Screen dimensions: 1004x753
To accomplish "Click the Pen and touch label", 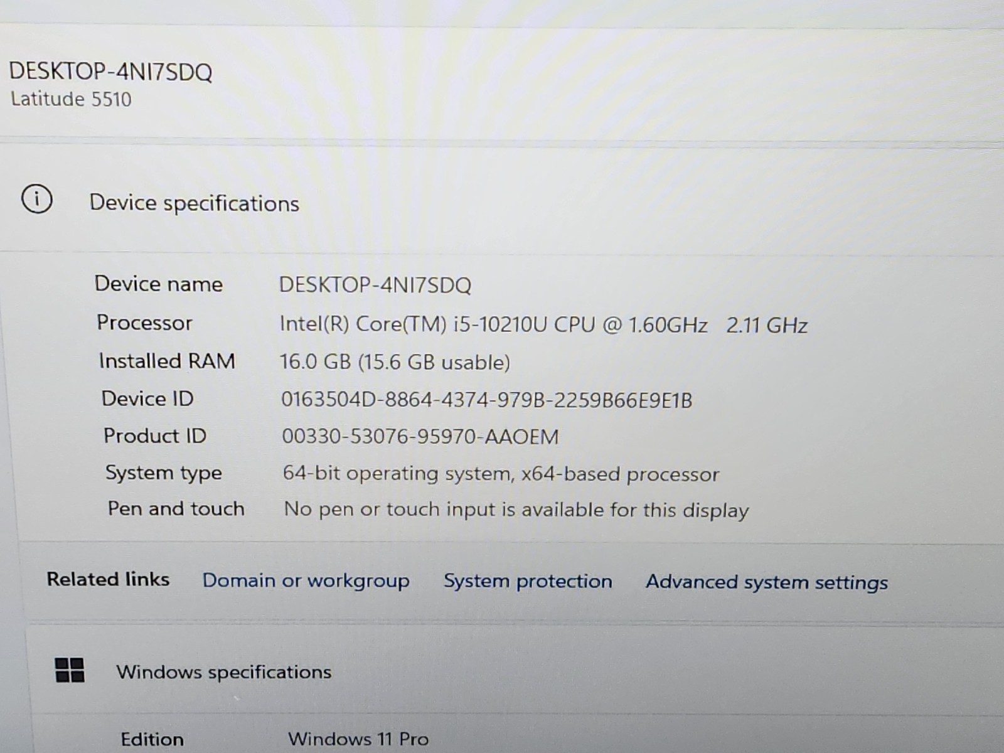I will [176, 508].
